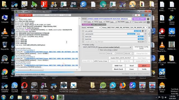Image resolution: width=179 pixels, height=100 pixels.
Task: Open Samsung Tool PRO desktop icon
Action: coord(15,87)
